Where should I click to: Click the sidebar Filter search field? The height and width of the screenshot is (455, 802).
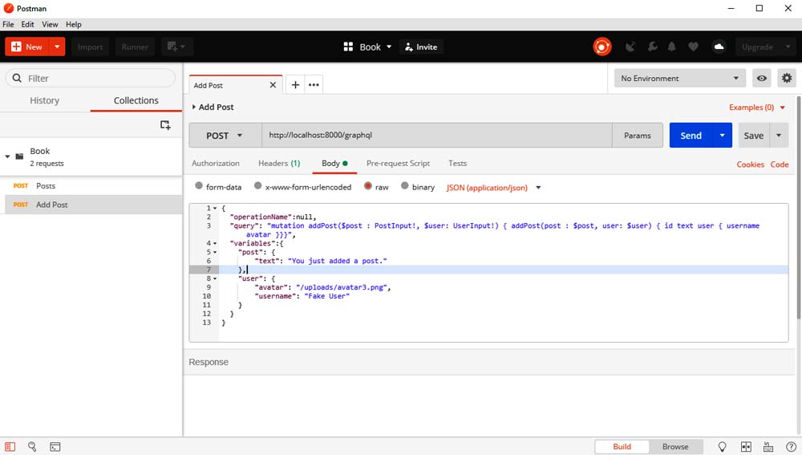pos(91,79)
